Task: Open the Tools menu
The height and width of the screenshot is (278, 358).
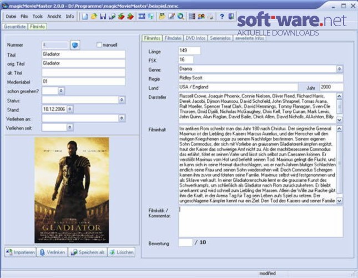Action: point(38,17)
